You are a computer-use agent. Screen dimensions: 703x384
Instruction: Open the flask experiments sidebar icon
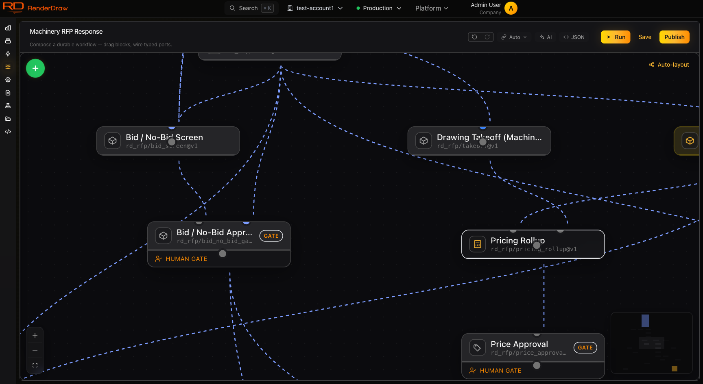pyautogui.click(x=8, y=106)
